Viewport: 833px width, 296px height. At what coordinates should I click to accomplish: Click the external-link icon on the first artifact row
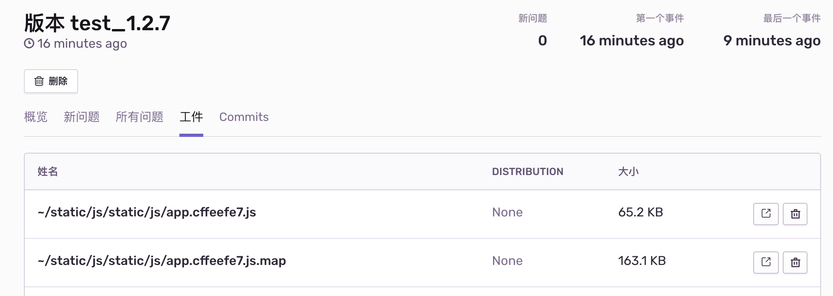coord(766,213)
